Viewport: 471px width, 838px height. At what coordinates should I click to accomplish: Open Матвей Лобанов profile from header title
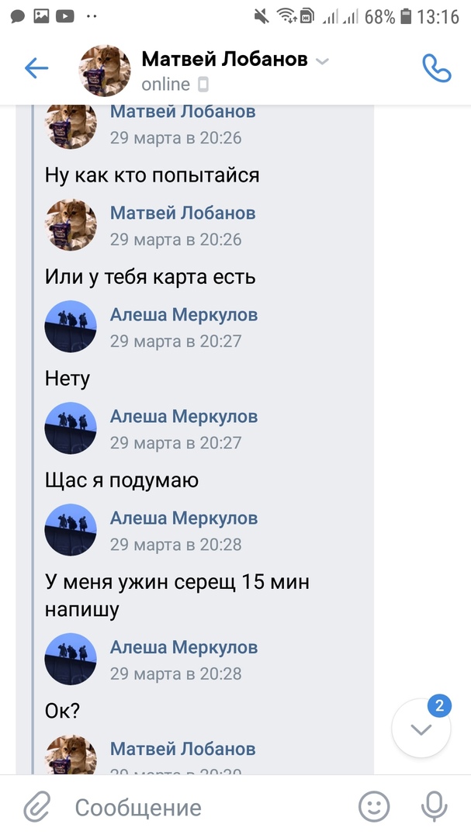coord(224,60)
